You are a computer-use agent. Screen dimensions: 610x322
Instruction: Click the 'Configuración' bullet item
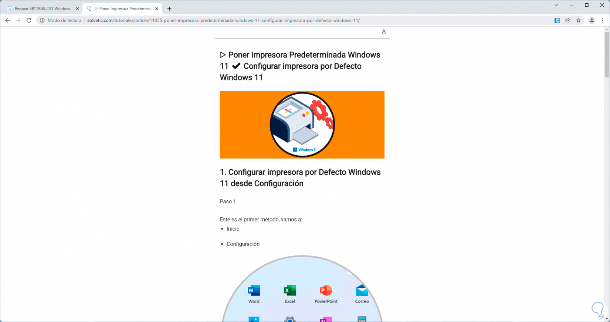[x=243, y=244]
